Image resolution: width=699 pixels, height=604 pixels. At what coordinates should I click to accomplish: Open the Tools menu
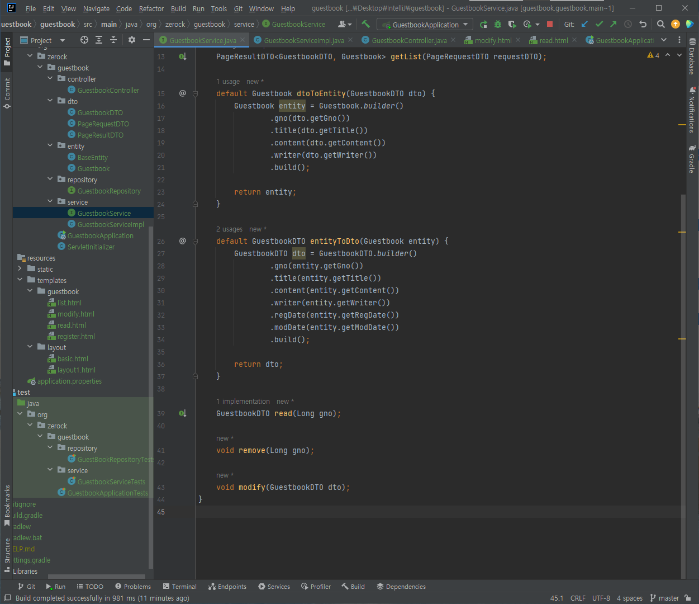pos(219,8)
